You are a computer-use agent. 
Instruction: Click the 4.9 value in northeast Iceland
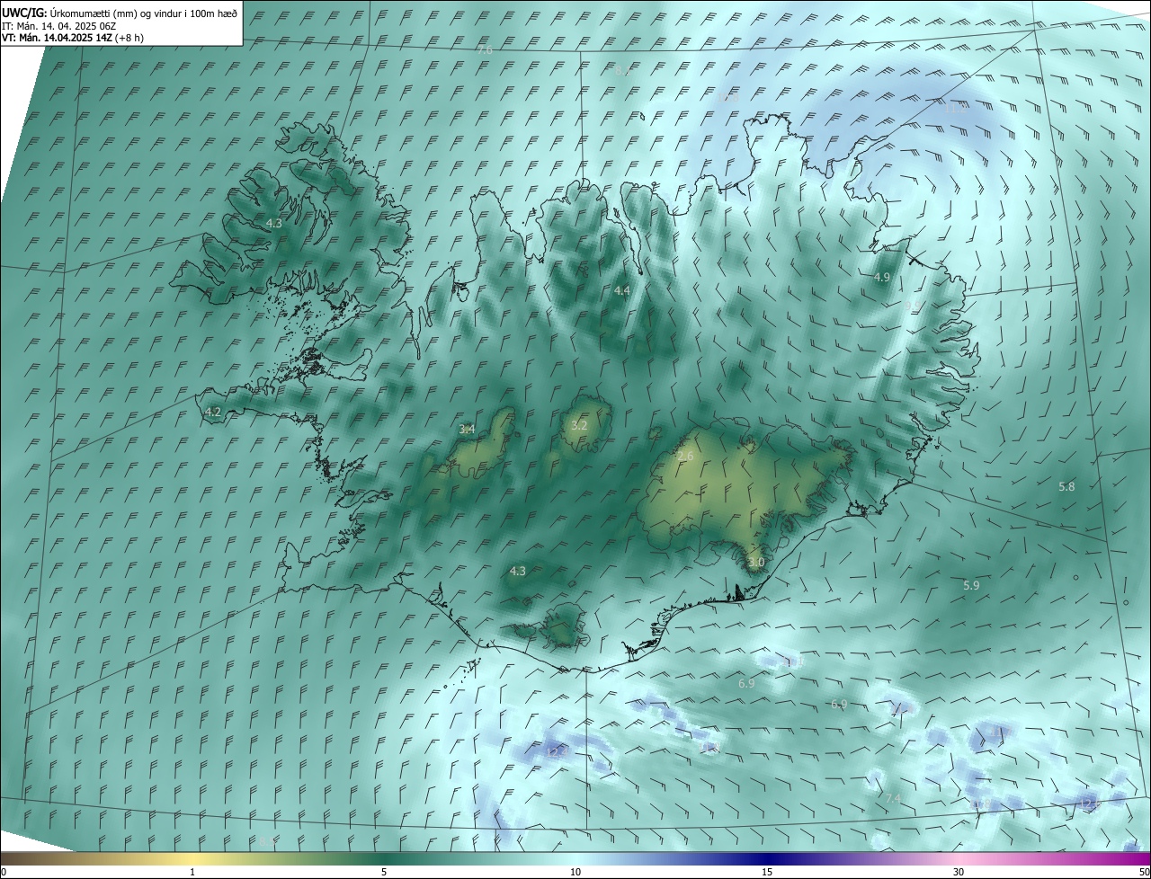tap(881, 278)
